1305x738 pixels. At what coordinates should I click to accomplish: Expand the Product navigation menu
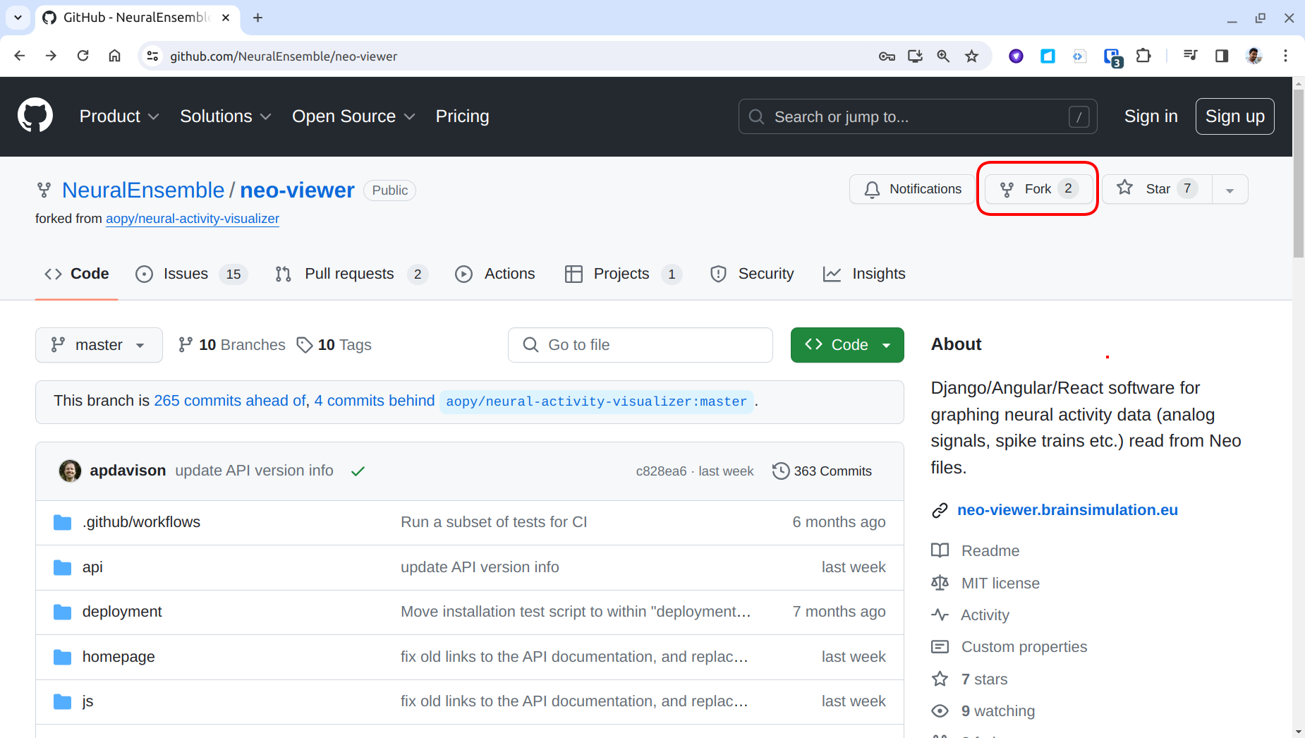point(119,116)
